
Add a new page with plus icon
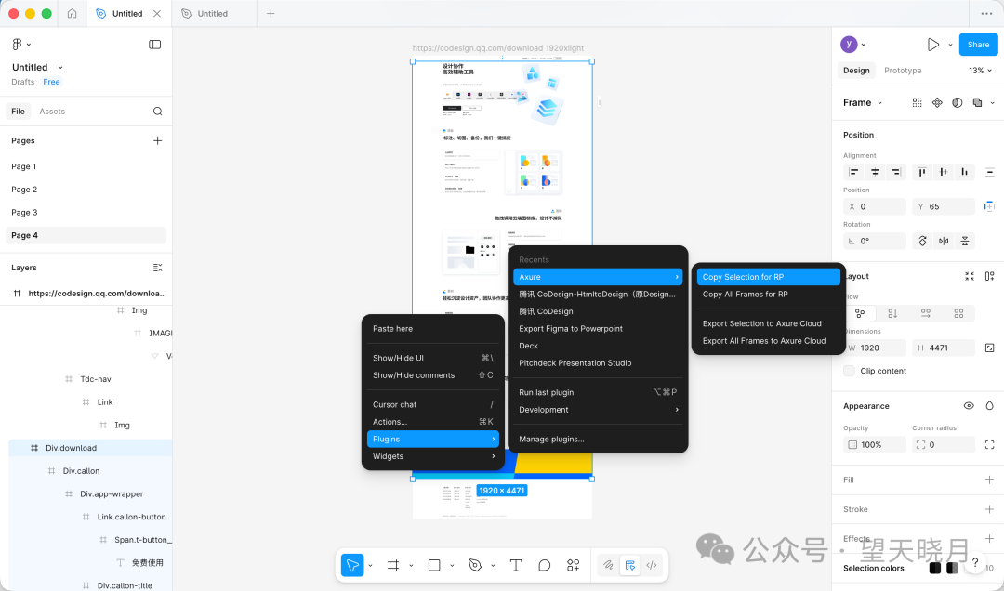click(157, 141)
